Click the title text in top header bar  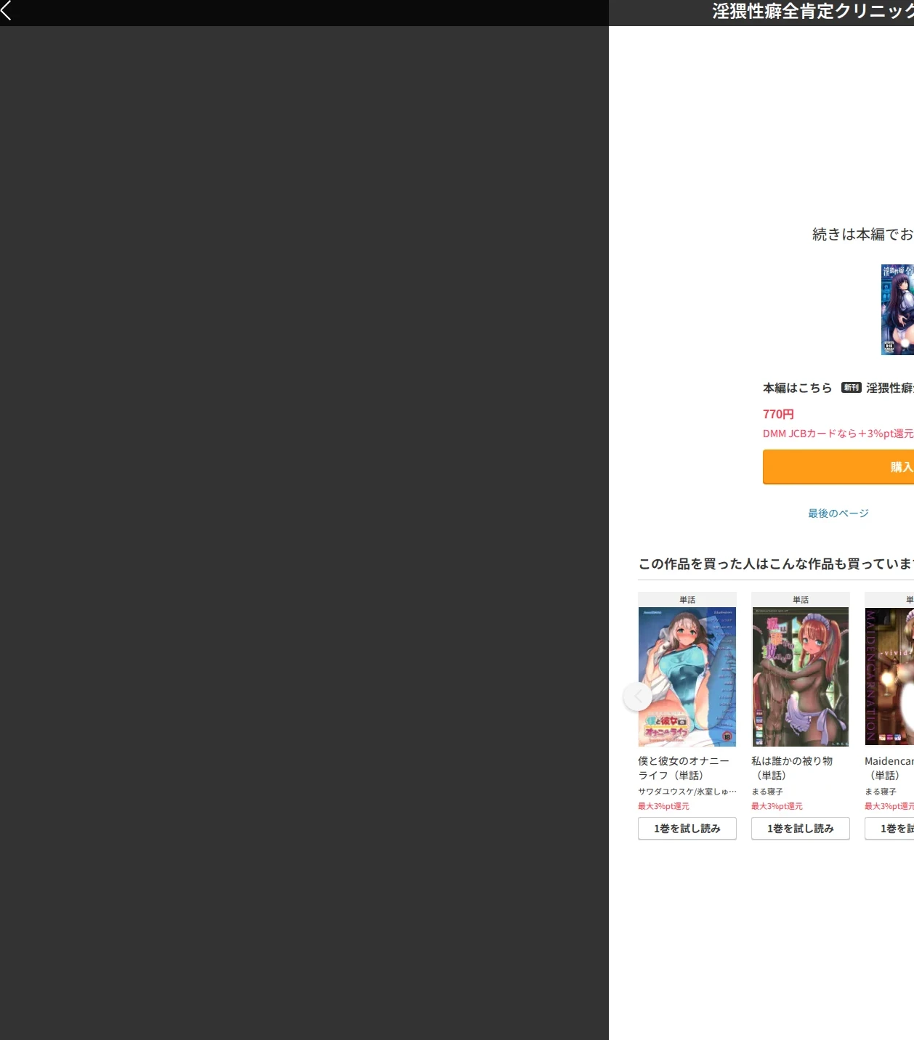(813, 11)
